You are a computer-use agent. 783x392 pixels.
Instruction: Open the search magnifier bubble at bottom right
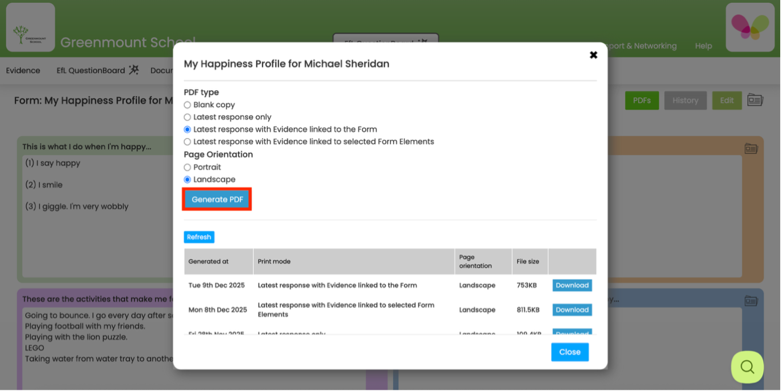[x=747, y=367]
